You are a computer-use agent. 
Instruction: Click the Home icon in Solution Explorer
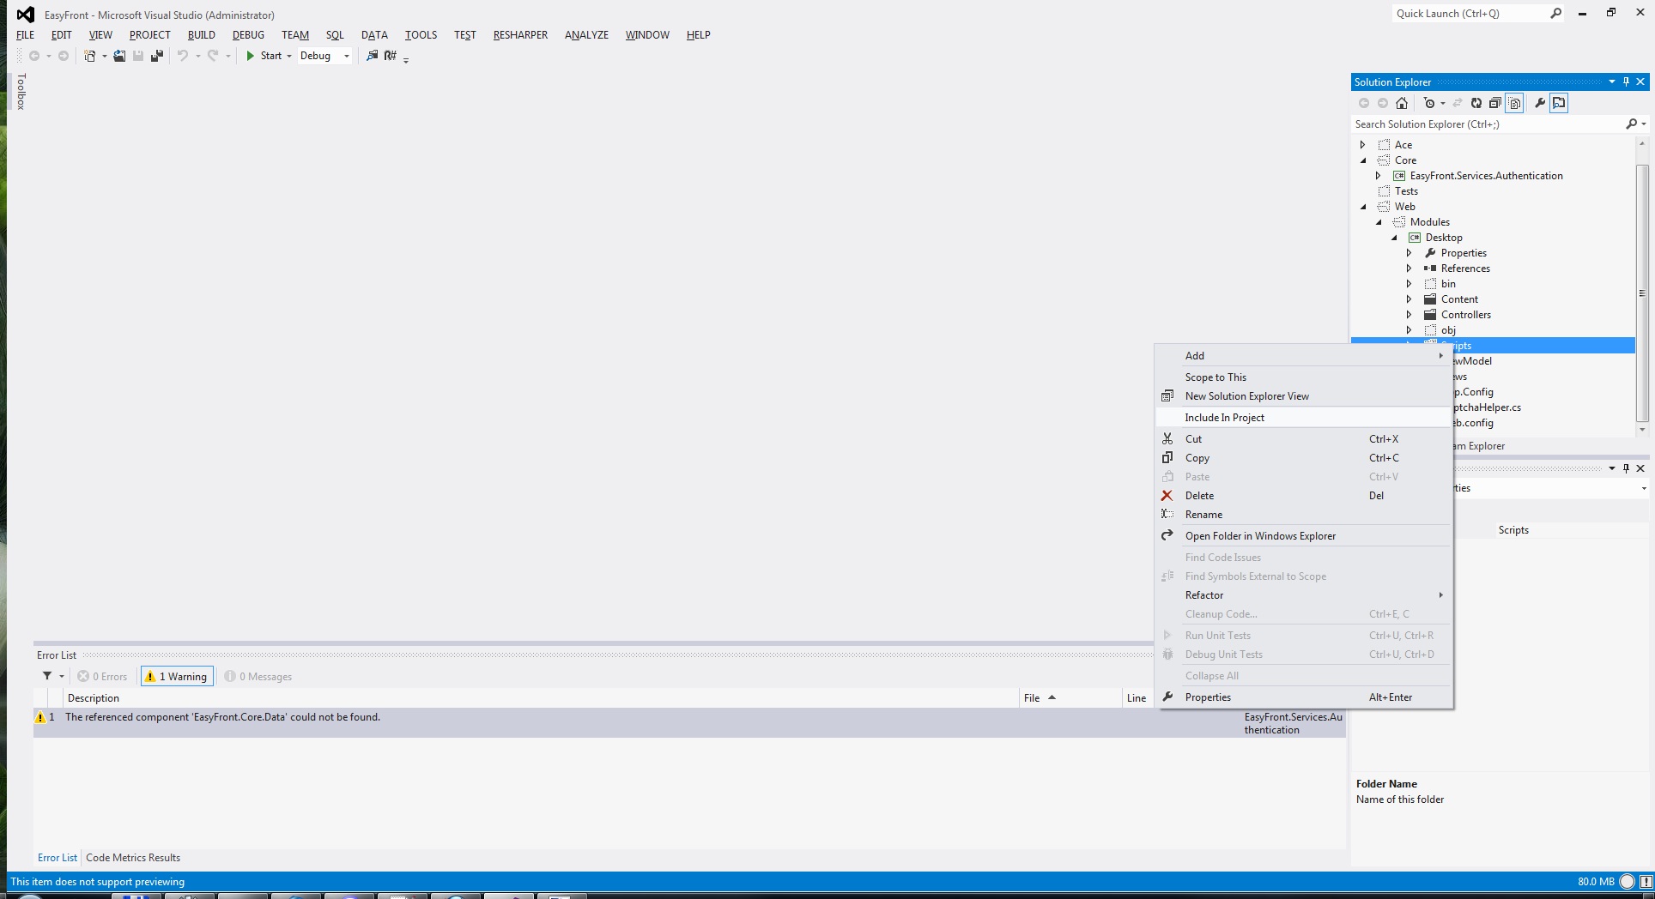click(x=1402, y=103)
